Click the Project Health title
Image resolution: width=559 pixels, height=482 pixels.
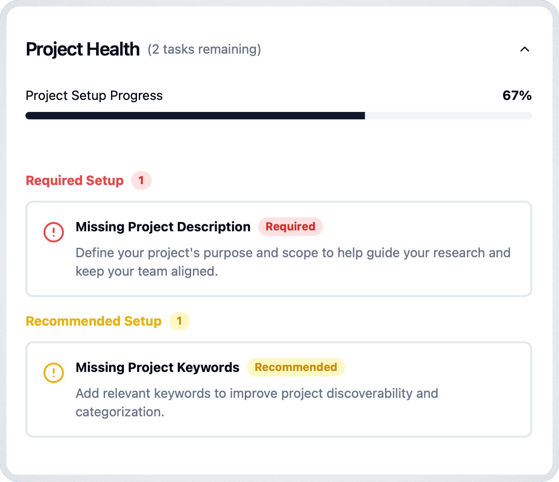(83, 49)
